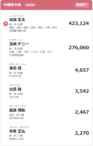Viewport: 93px width, 146px height.
Task: Click the 開票終了 status button
Action: [82, 5]
